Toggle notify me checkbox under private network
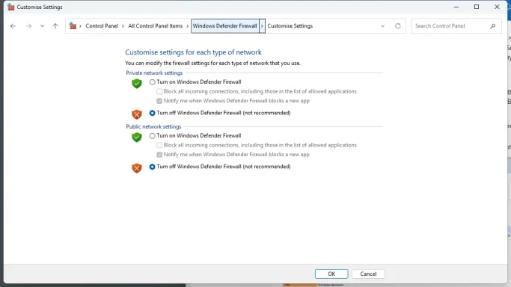Screen dimensions: 511x287 [159, 101]
